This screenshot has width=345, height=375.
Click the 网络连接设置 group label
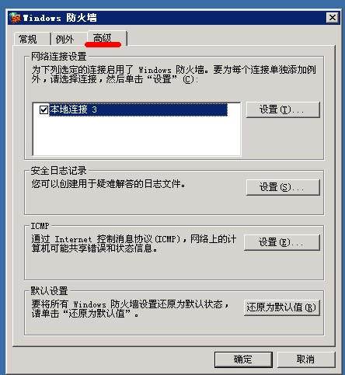59,56
